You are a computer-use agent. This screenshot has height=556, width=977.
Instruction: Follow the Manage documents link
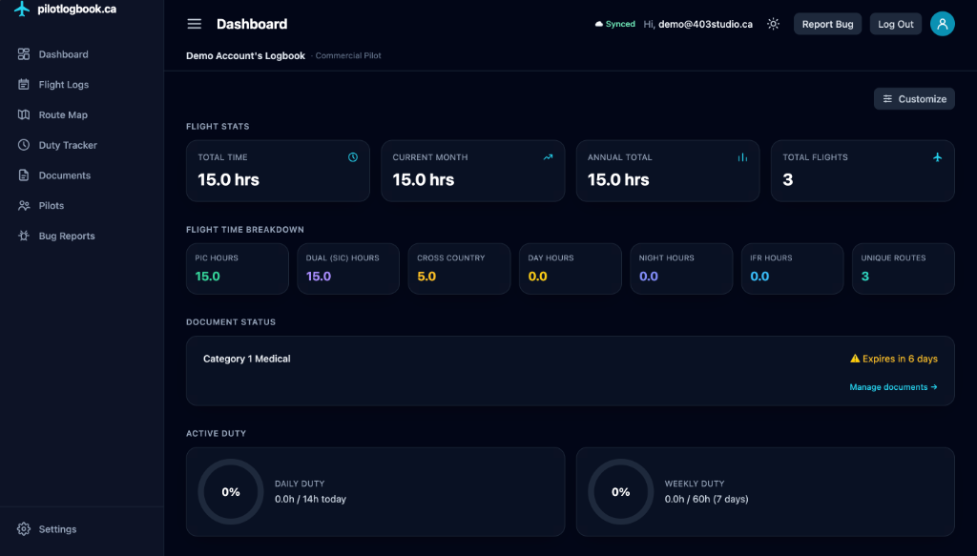click(893, 387)
